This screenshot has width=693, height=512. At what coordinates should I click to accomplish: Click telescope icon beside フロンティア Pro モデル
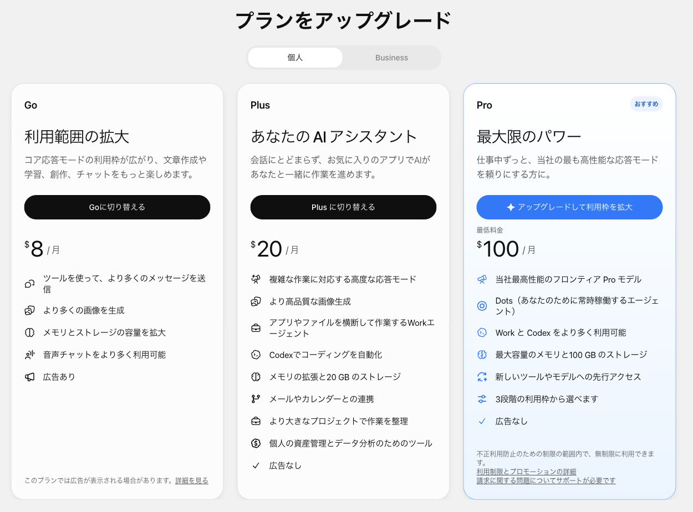point(482,279)
